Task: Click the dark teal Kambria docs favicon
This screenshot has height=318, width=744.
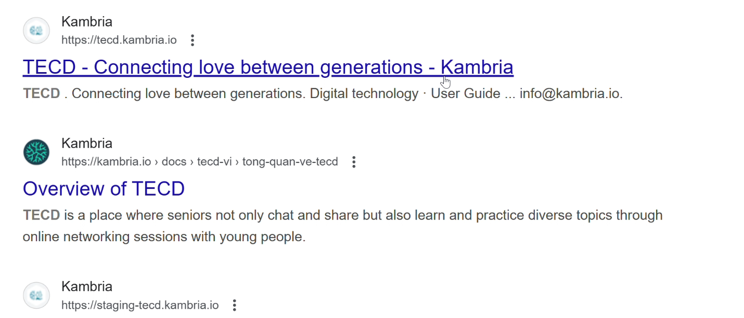Action: (36, 153)
